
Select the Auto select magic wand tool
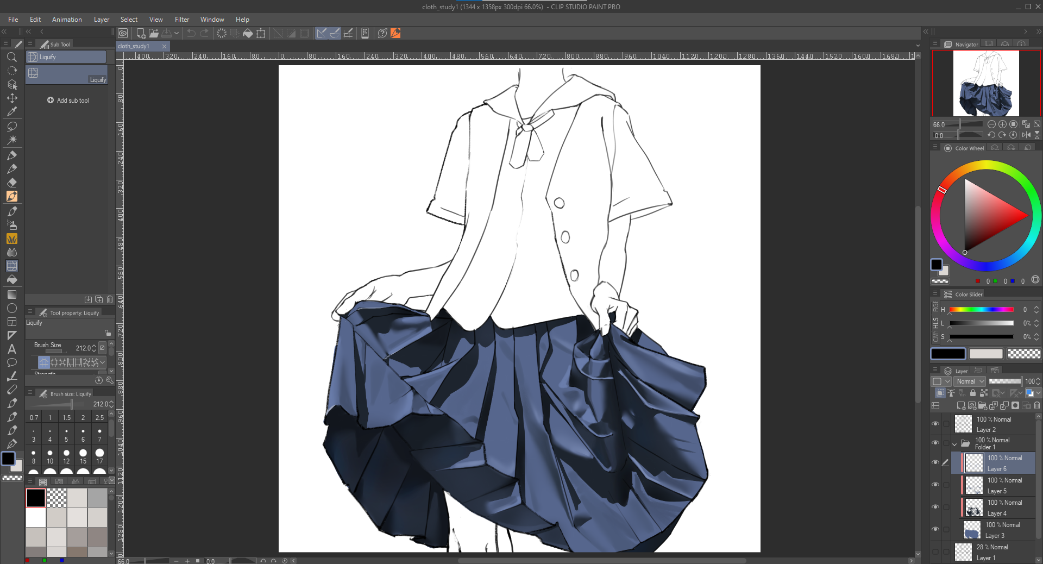(11, 140)
